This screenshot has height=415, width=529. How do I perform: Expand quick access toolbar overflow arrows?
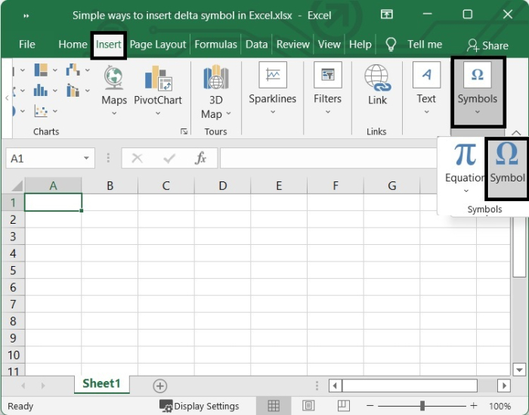tap(26, 16)
